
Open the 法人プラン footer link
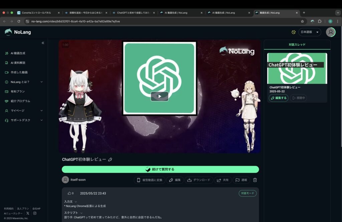pyautogui.click(x=23, y=209)
